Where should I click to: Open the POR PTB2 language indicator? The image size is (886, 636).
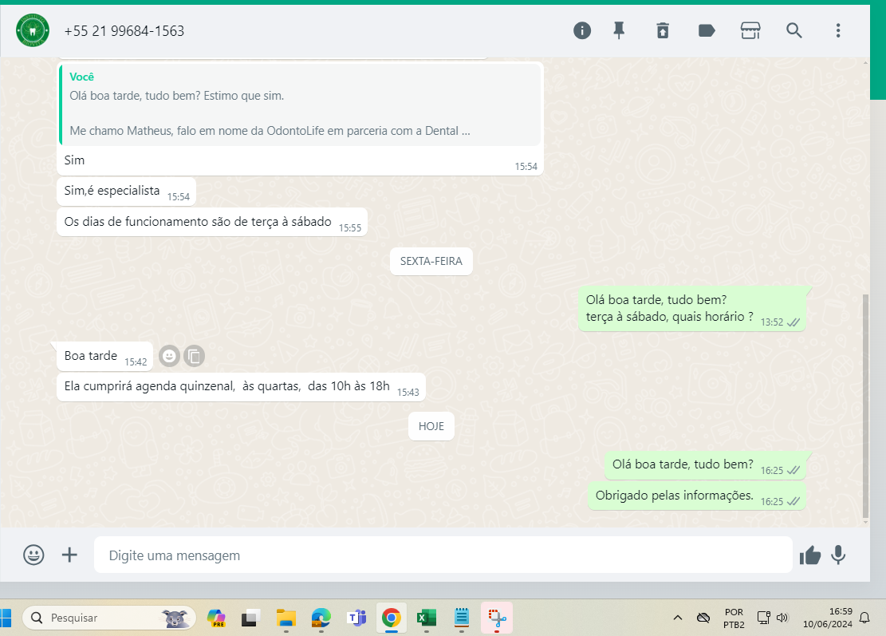point(734,618)
